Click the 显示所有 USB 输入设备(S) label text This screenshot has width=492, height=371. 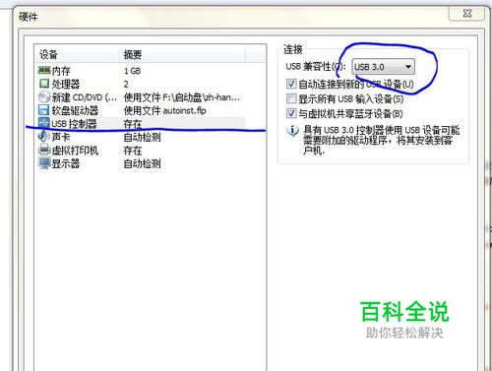click(351, 98)
